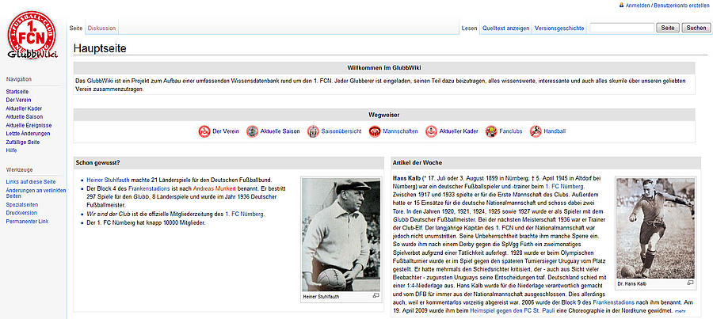Open the red Andreas Munkert link
The height and width of the screenshot is (319, 713).
point(214,188)
